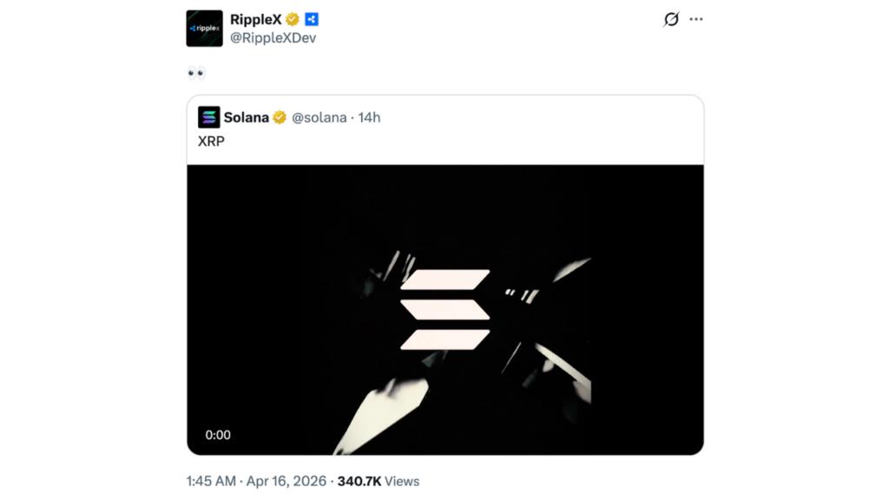Open the RippleX profile avatar
Viewport: 889px width, 500px height.
[203, 27]
